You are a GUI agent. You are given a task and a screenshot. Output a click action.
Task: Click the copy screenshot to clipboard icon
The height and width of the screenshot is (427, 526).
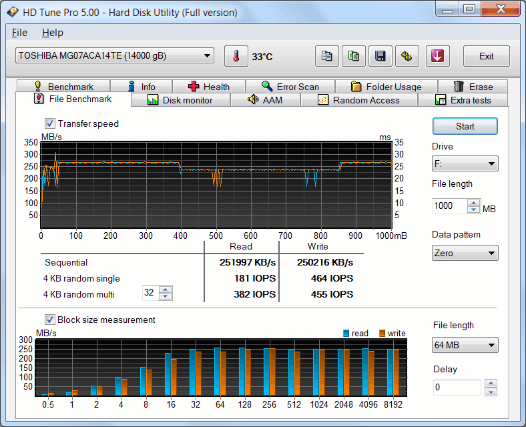click(354, 56)
